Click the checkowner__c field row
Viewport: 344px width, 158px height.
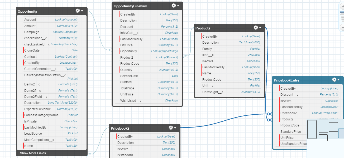[51, 38]
